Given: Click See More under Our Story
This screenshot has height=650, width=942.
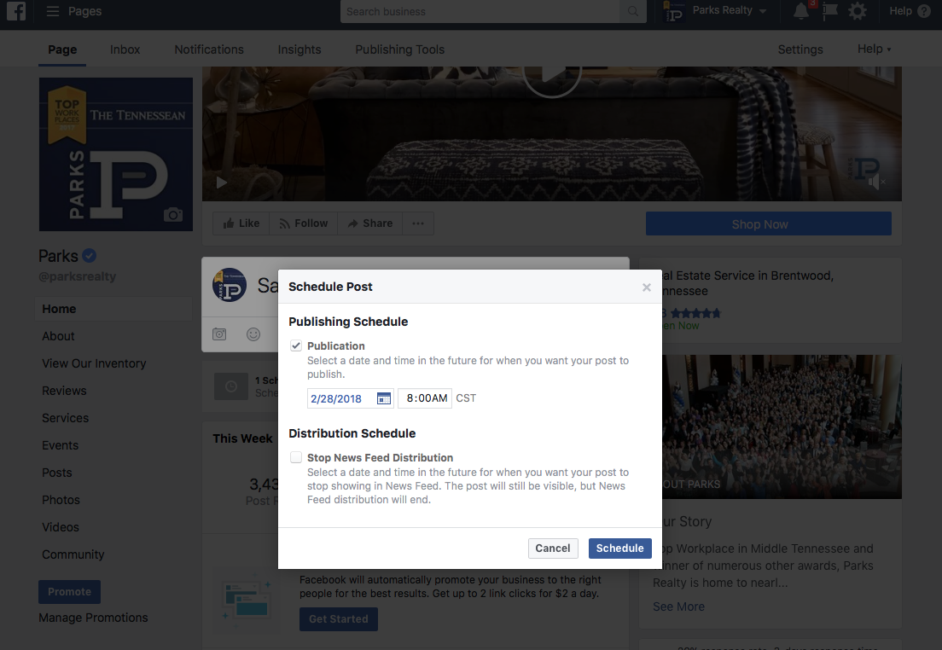Looking at the screenshot, I should tap(679, 606).
